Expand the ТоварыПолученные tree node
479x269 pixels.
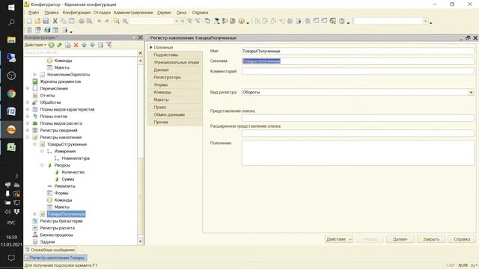pyautogui.click(x=35, y=214)
